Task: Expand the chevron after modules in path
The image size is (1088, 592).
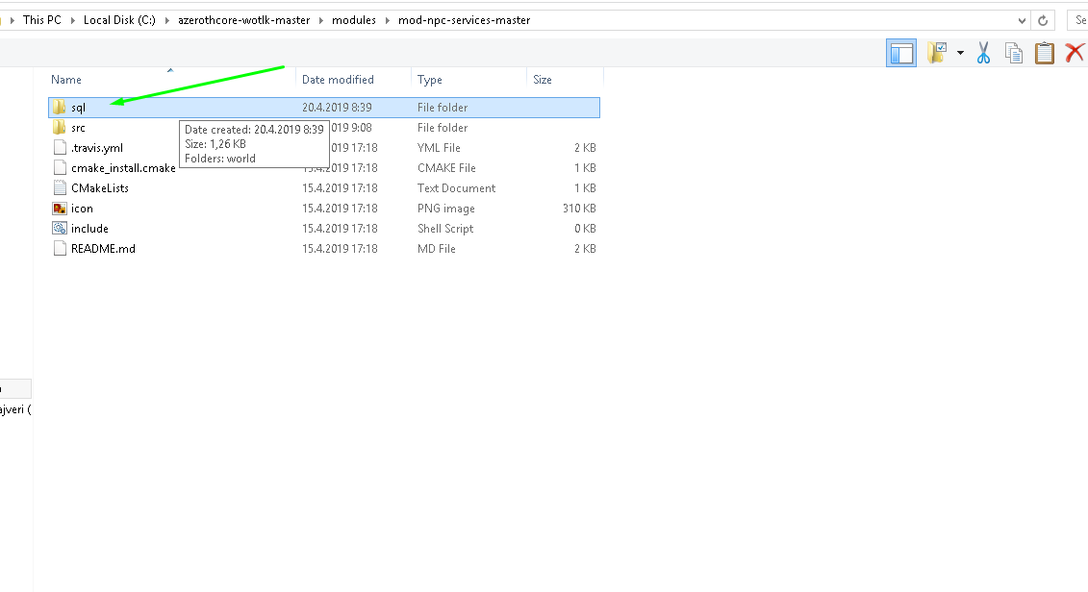Action: (387, 20)
